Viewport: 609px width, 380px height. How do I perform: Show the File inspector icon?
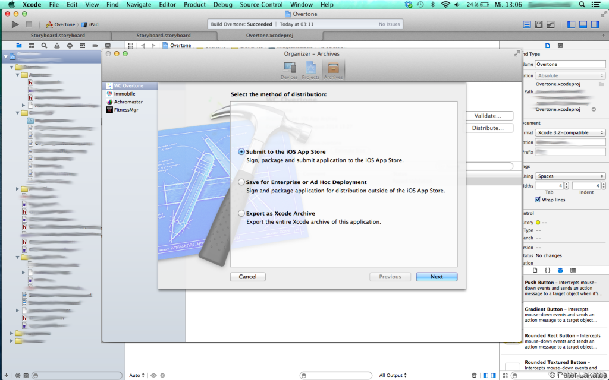(548, 45)
